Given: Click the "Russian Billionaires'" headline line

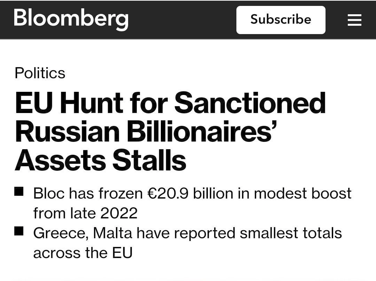Looking at the screenshot, I should coord(143,132).
